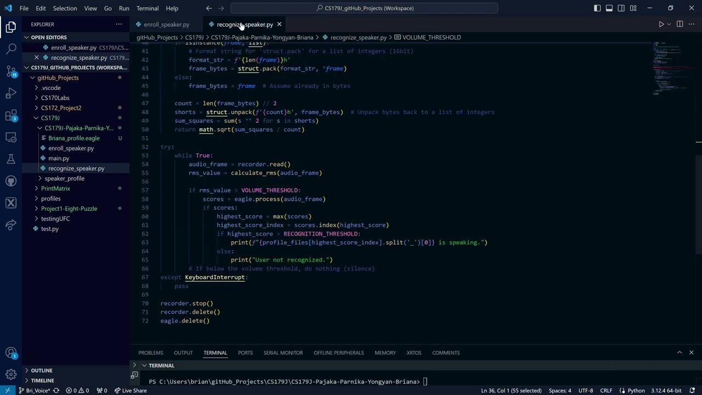Start Live Share from status bar
The width and height of the screenshot is (702, 395).
pyautogui.click(x=131, y=391)
